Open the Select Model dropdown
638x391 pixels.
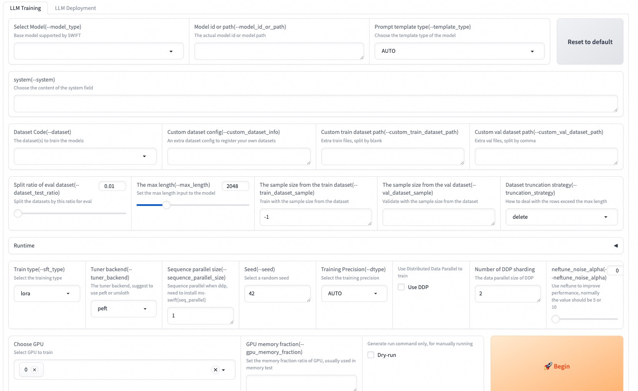[x=99, y=51]
